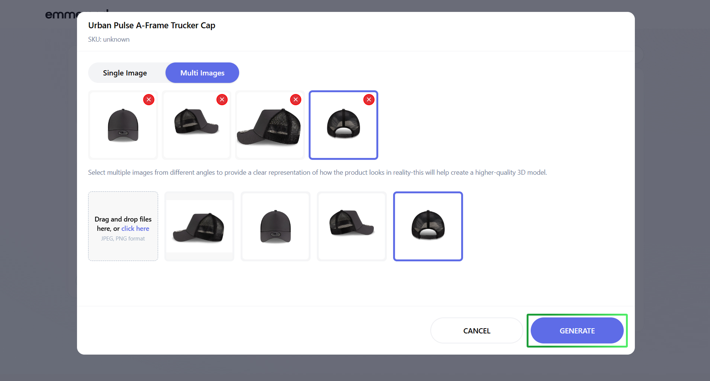
Task: Select large side-view cap in selected row
Action: [x=270, y=125]
